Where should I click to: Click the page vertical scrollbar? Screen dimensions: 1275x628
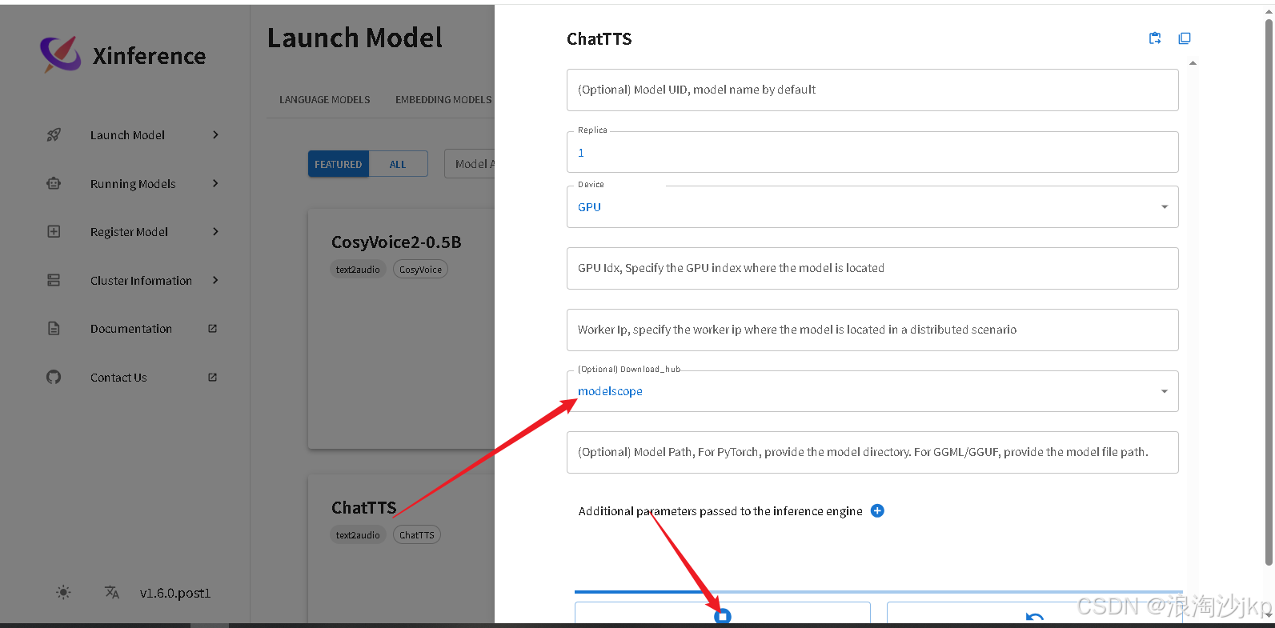[1269, 292]
